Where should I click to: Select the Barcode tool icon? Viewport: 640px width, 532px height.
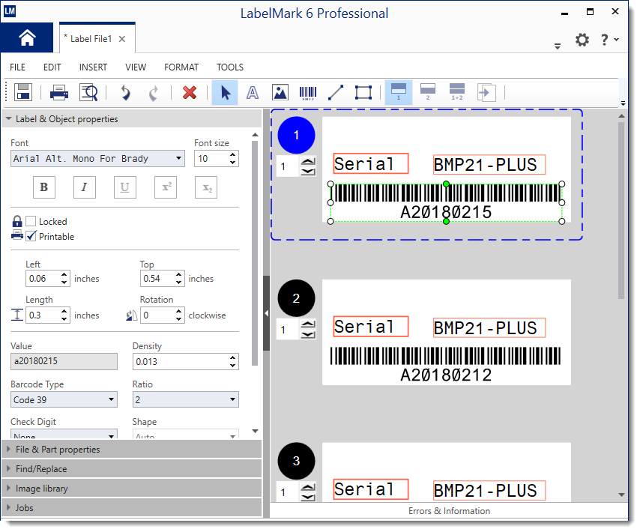click(x=308, y=92)
